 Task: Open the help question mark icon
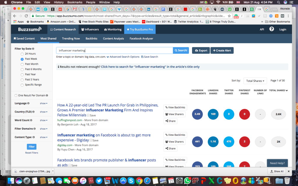coord(272,29)
